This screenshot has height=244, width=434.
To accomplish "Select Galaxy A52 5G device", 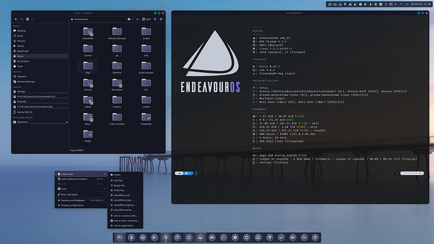I will click(x=40, y=112).
